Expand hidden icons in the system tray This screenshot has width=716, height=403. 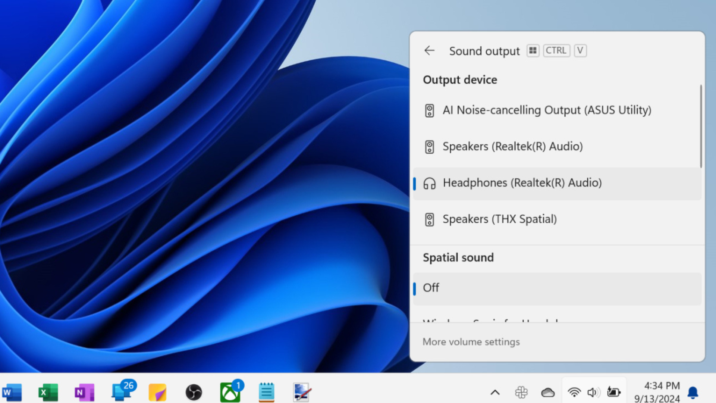click(495, 392)
